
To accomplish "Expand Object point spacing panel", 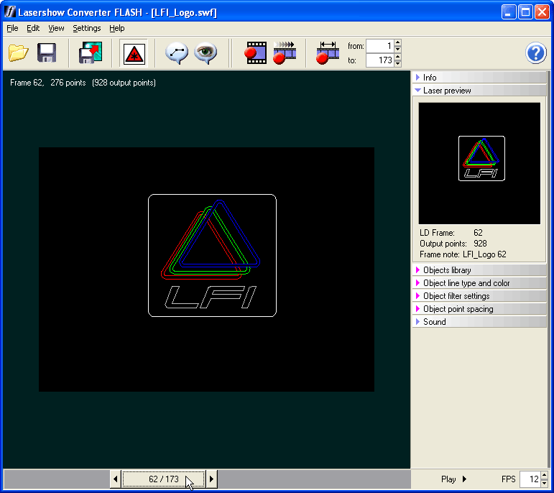I will (x=479, y=309).
